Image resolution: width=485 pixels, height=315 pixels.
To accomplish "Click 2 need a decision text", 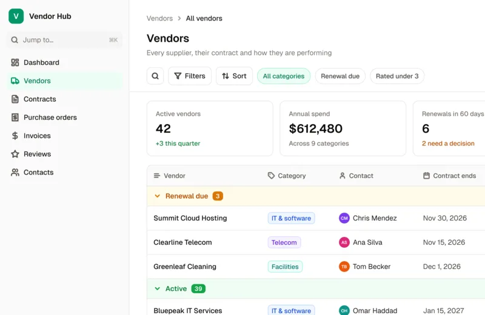I will (448, 144).
